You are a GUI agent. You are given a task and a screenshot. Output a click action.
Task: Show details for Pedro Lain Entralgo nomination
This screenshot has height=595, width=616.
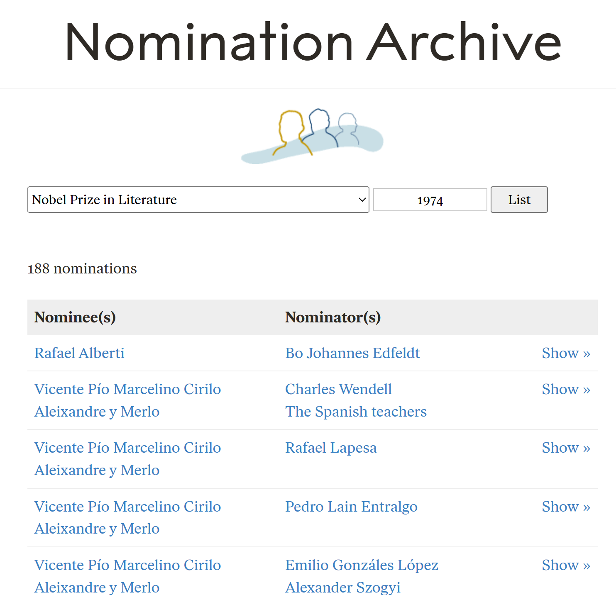coord(566,507)
